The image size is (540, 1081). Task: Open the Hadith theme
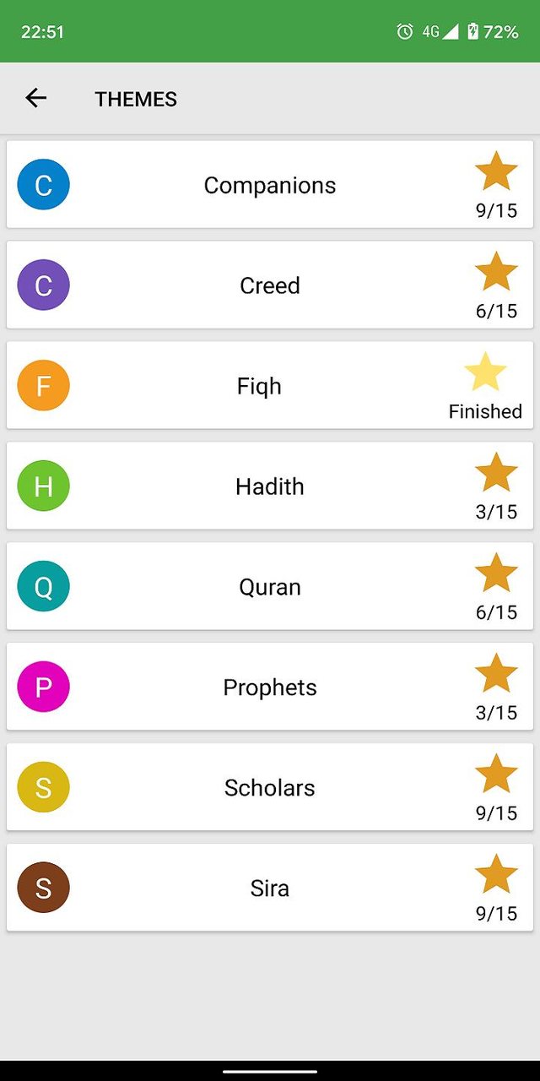tap(269, 486)
